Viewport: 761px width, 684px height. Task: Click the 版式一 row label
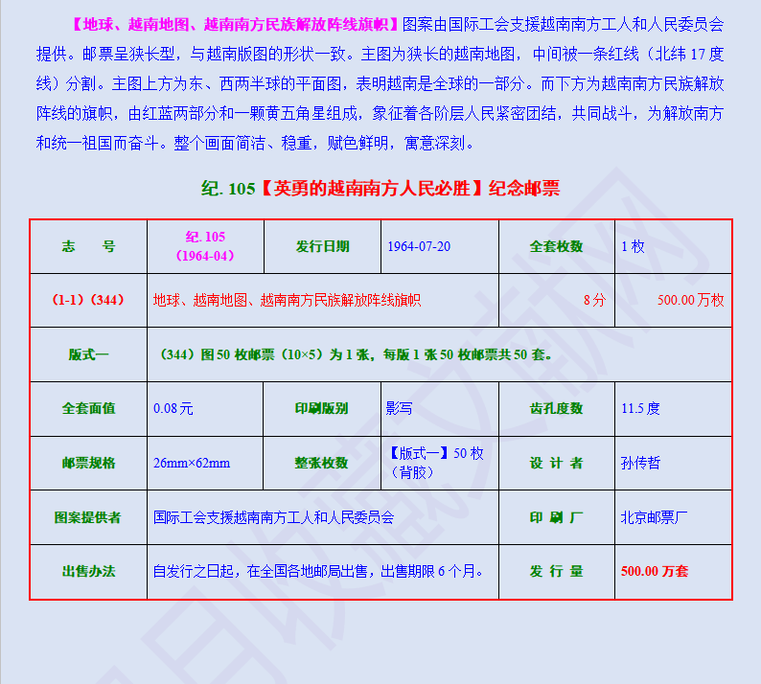tap(88, 353)
